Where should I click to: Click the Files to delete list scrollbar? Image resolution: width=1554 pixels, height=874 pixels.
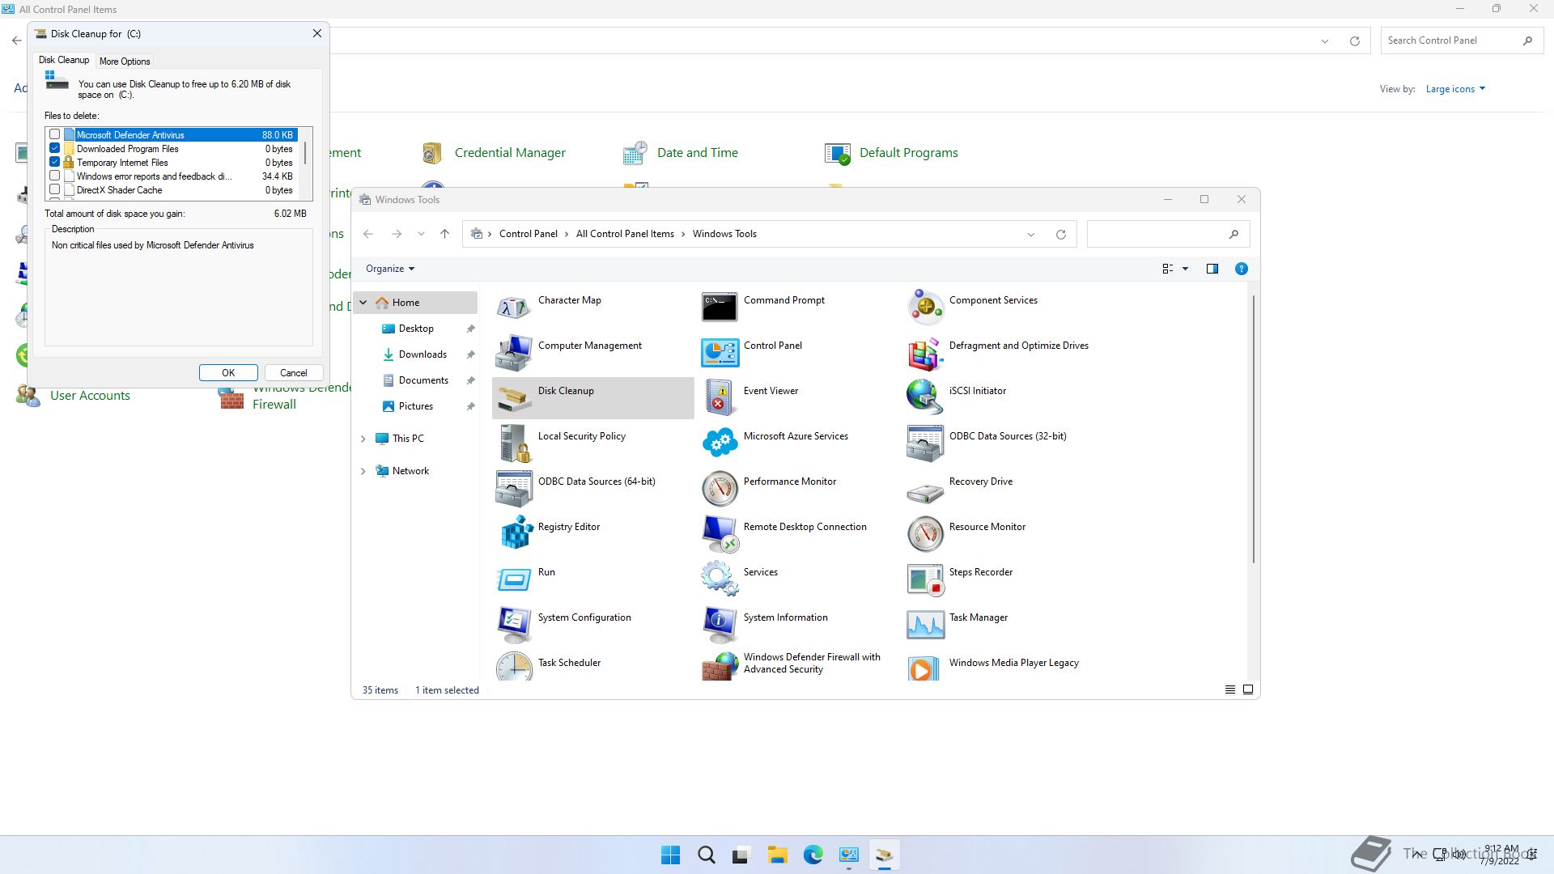pyautogui.click(x=305, y=152)
